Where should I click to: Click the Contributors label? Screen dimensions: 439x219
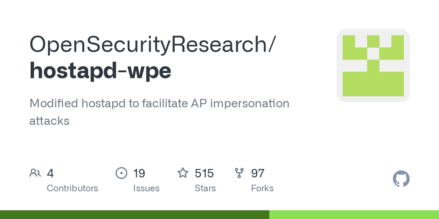[72, 188]
